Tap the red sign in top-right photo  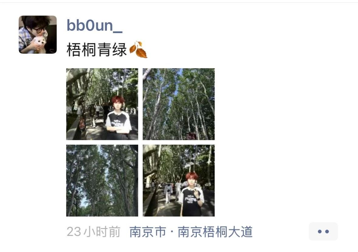pyautogui.click(x=191, y=136)
